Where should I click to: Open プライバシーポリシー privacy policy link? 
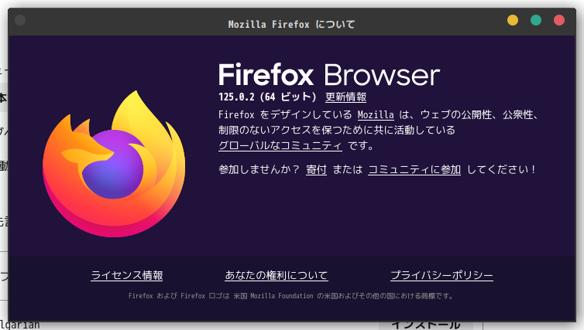(441, 275)
